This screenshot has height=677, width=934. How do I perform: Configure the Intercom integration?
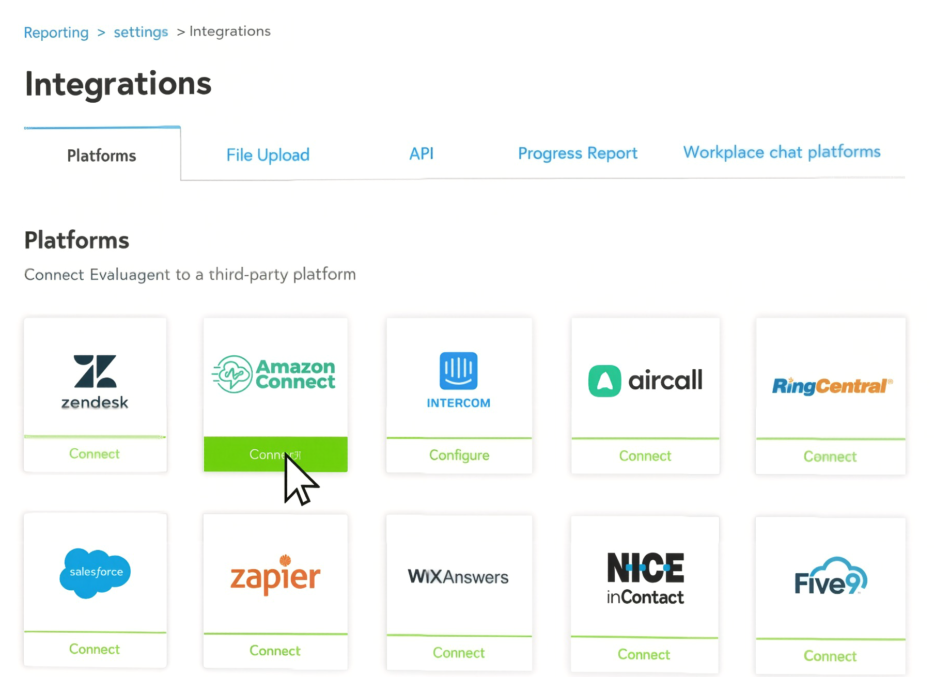(459, 455)
